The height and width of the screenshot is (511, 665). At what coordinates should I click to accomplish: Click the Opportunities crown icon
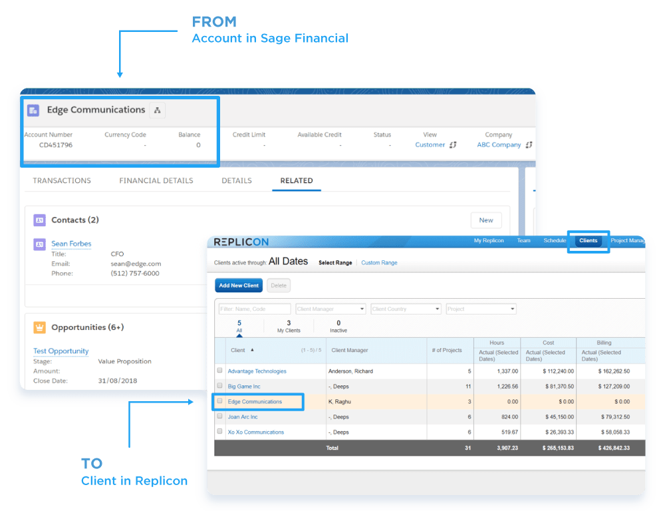[39, 327]
